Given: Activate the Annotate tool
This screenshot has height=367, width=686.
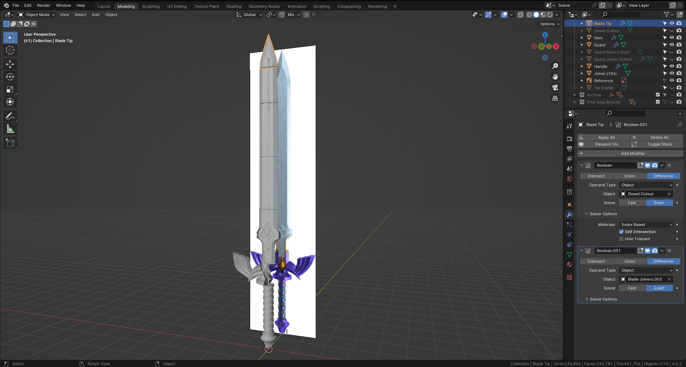Looking at the screenshot, I should point(10,116).
